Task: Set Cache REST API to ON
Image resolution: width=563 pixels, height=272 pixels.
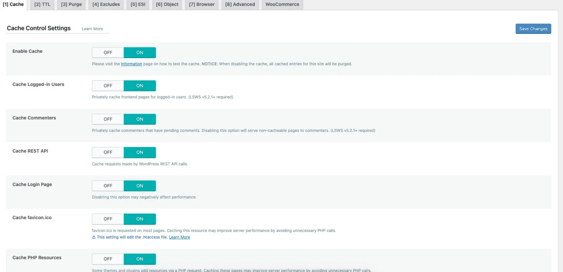Action: (140, 152)
